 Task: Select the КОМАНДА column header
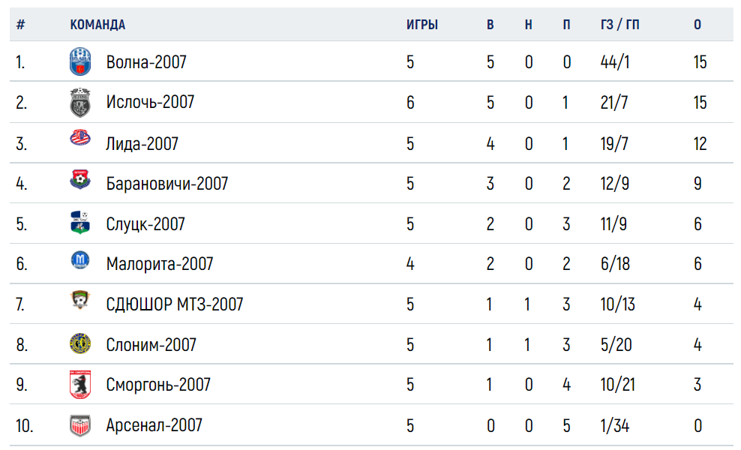[97, 25]
